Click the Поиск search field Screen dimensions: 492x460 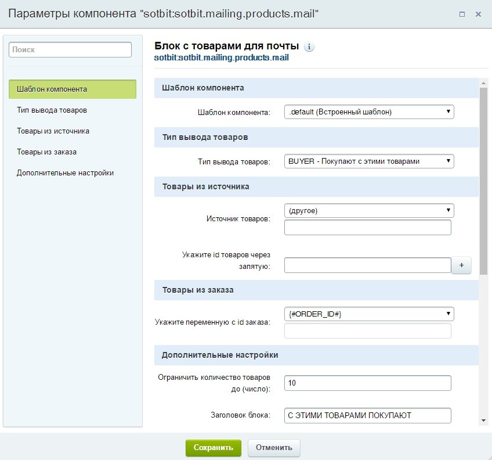tap(70, 49)
